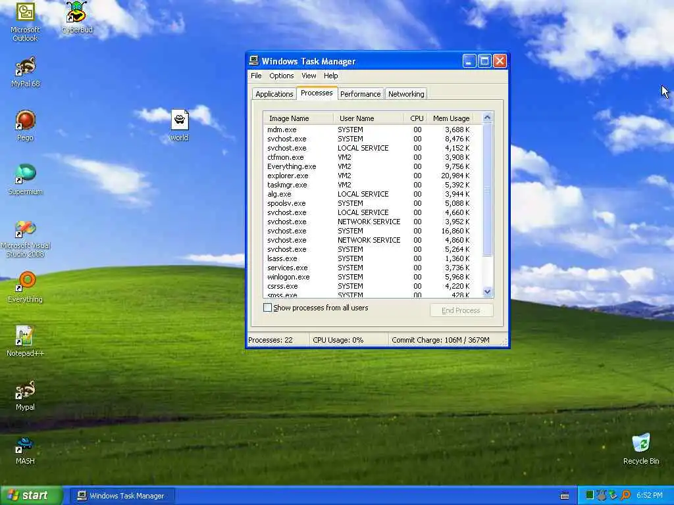Maximize the Windows Task Manager window
Screen dimensions: 674x505
click(x=484, y=61)
